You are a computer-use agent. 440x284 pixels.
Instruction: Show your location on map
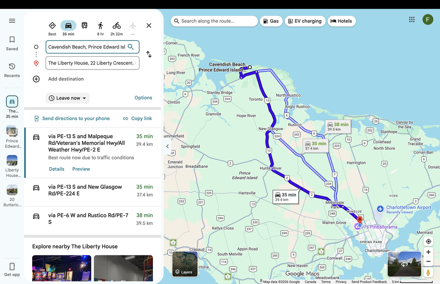428,242
